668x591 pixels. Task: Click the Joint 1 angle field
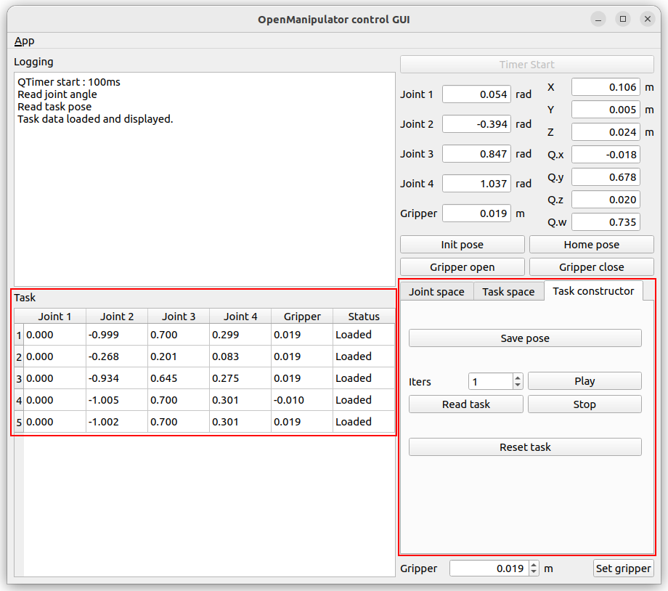click(x=476, y=94)
